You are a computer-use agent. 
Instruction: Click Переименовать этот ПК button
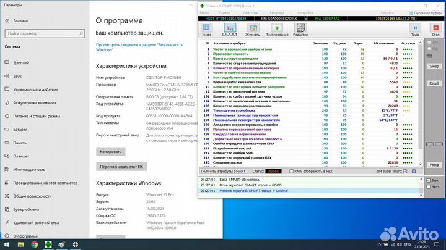(x=121, y=167)
